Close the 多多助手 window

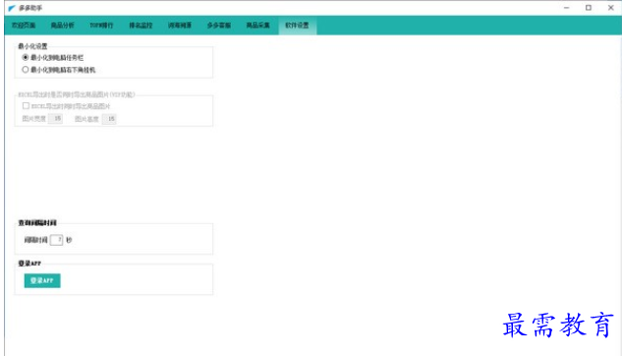611,8
